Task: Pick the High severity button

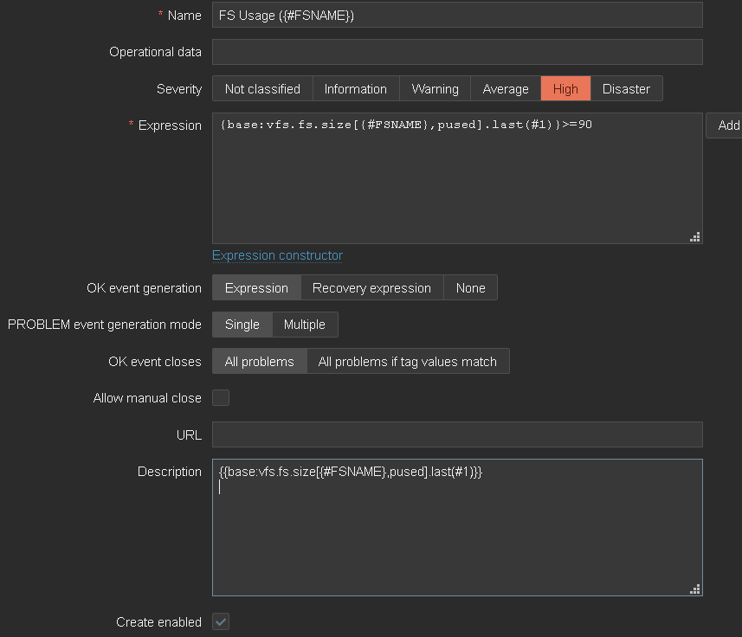Action: coord(565,89)
